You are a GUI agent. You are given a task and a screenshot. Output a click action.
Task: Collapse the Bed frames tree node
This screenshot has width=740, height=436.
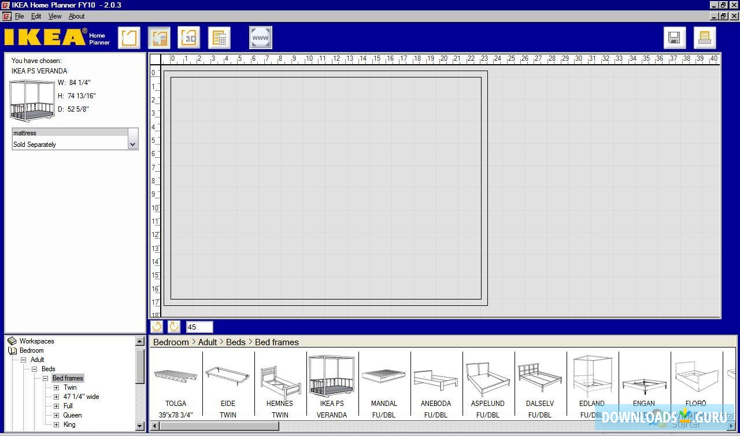coord(45,378)
